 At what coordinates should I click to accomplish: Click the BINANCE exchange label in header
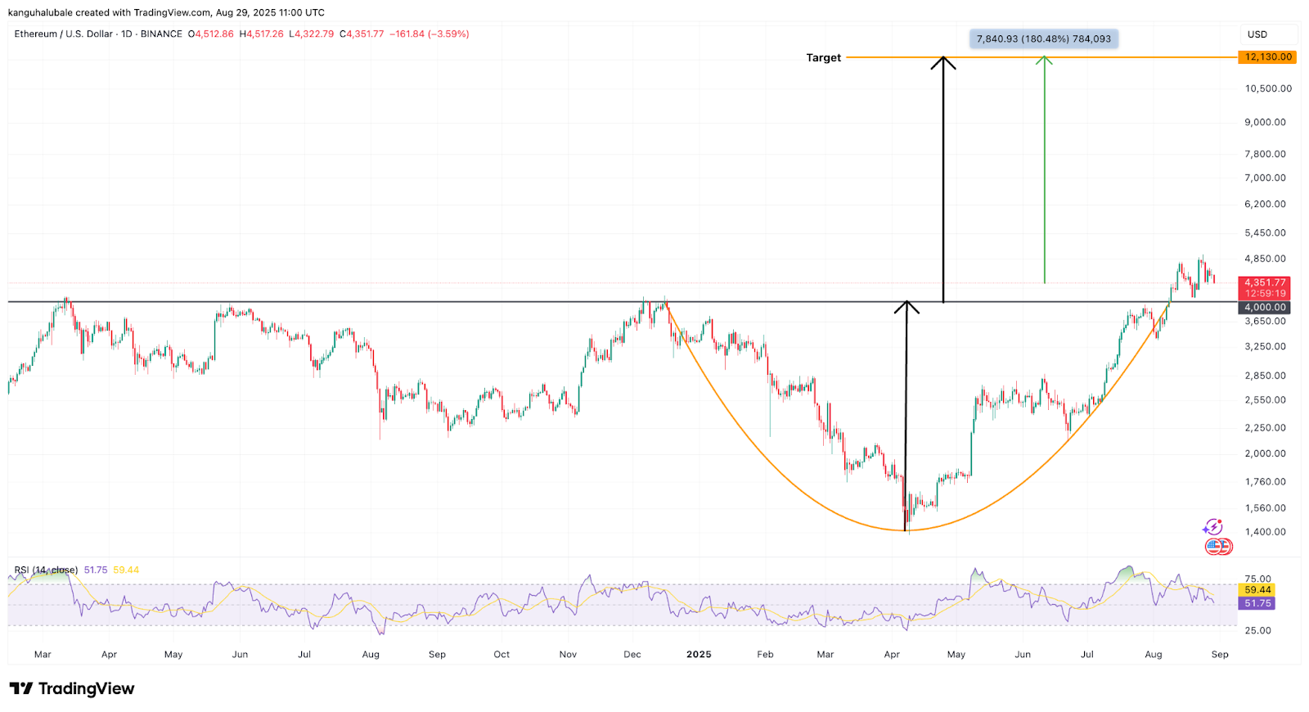[161, 34]
